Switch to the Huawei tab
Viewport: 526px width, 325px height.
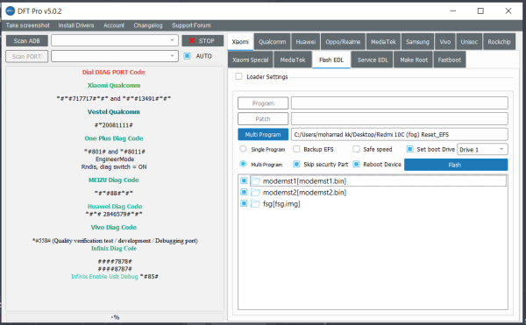click(306, 42)
